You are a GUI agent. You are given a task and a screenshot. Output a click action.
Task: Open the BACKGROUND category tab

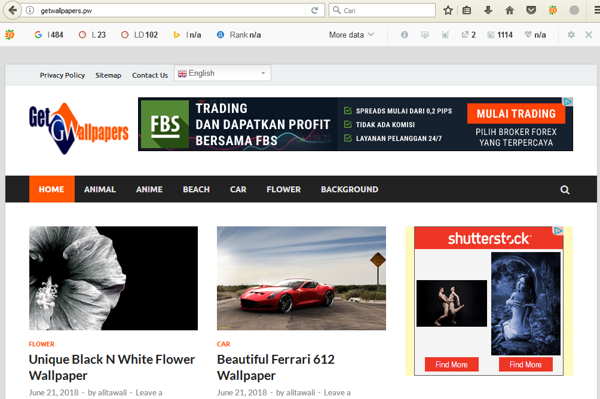pyautogui.click(x=349, y=189)
